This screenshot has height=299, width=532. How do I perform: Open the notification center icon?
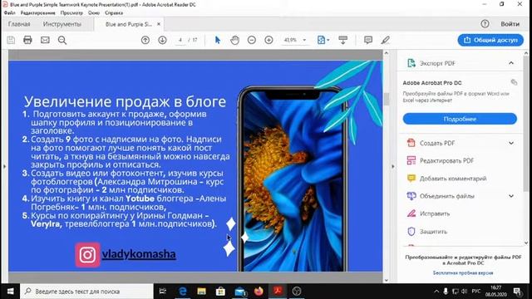(x=518, y=292)
